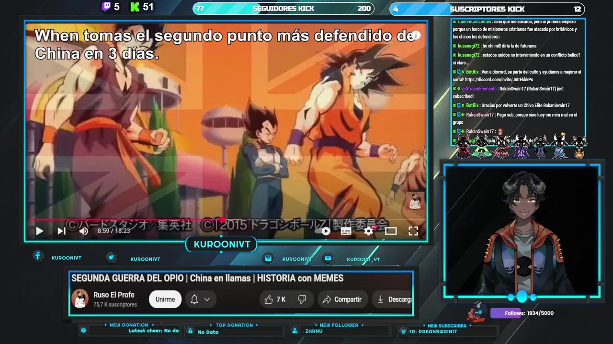Click the 'No Data' top donation text
The height and width of the screenshot is (344, 613).
point(208,332)
